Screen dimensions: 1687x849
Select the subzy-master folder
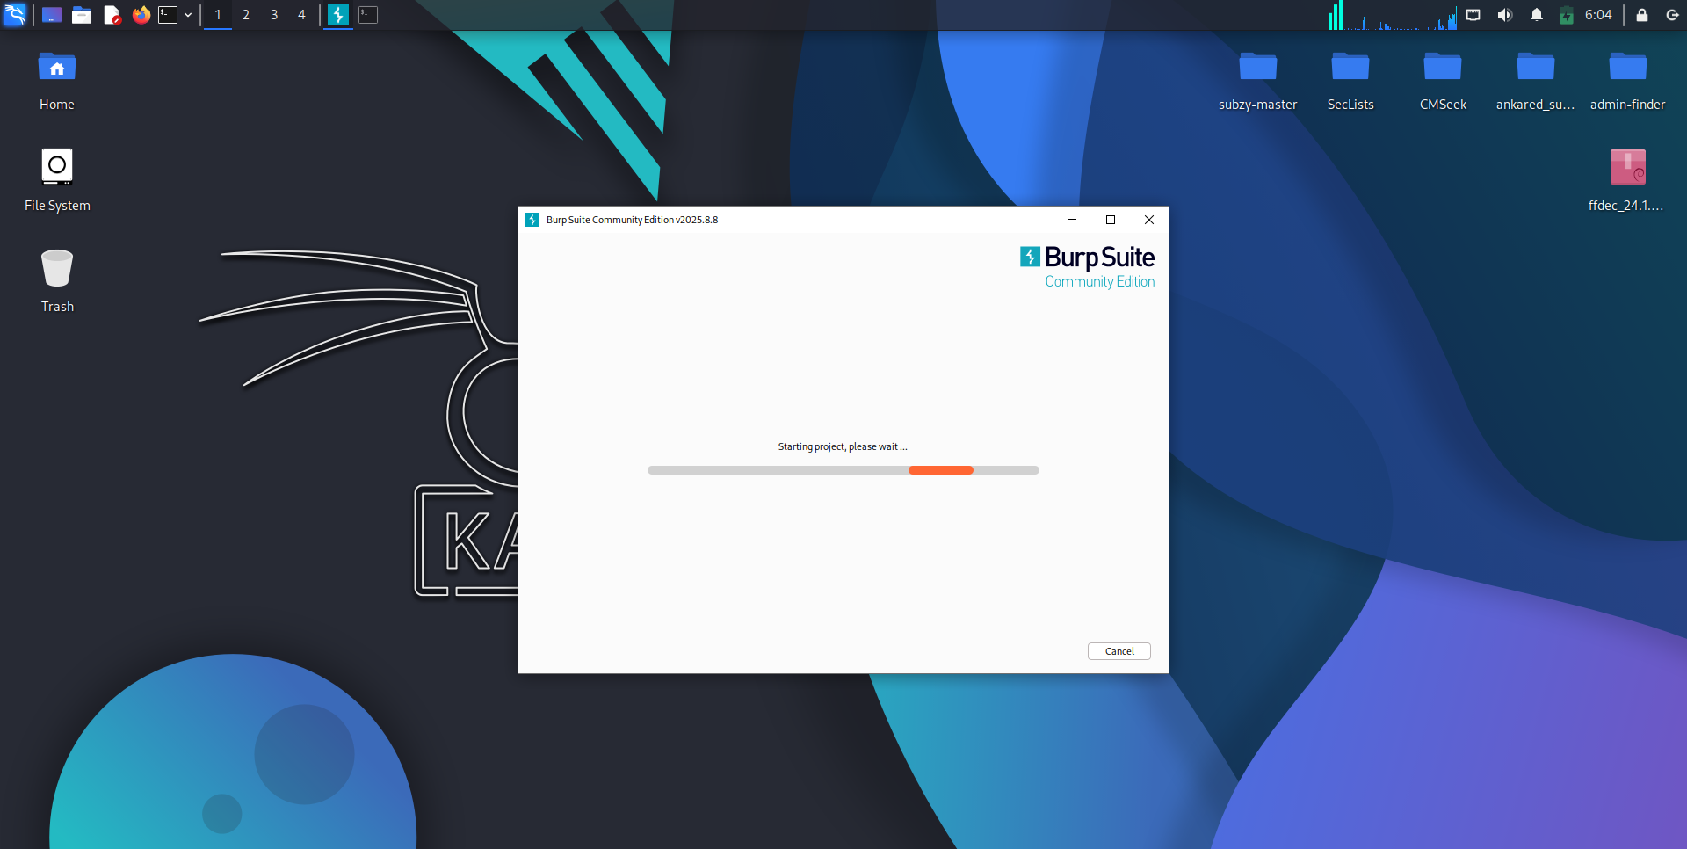point(1258,81)
